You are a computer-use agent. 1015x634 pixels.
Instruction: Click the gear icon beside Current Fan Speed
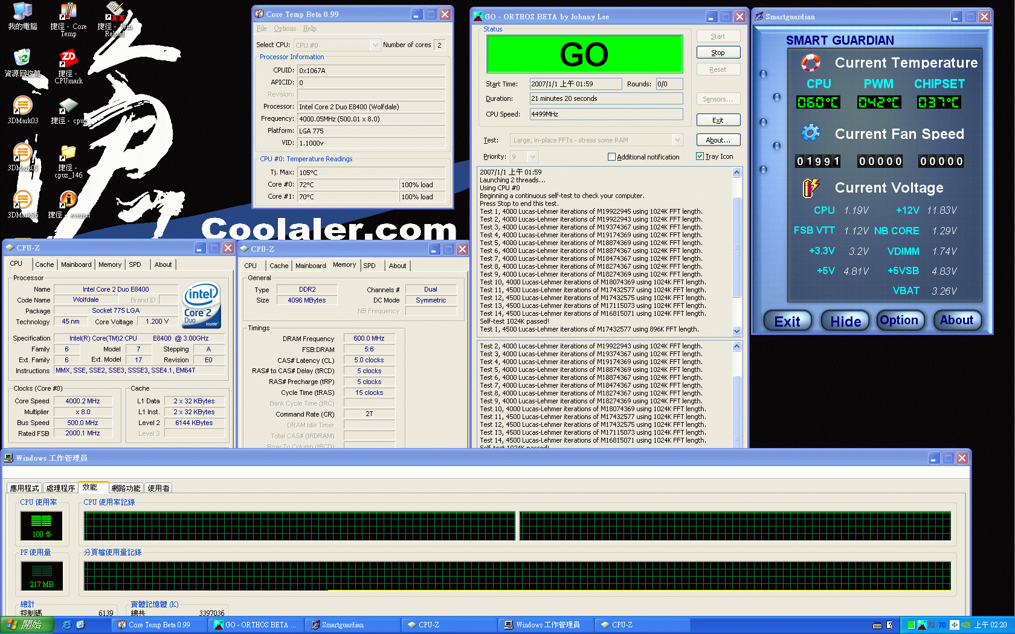(811, 133)
